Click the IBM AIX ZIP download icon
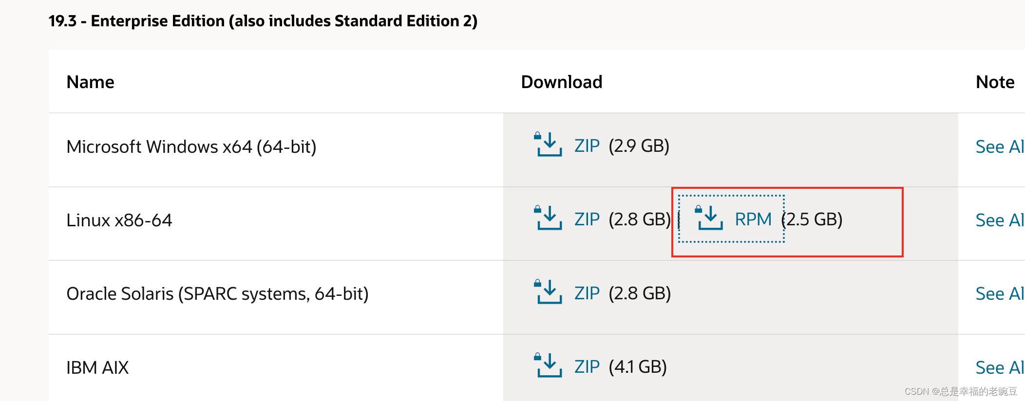 coord(549,365)
